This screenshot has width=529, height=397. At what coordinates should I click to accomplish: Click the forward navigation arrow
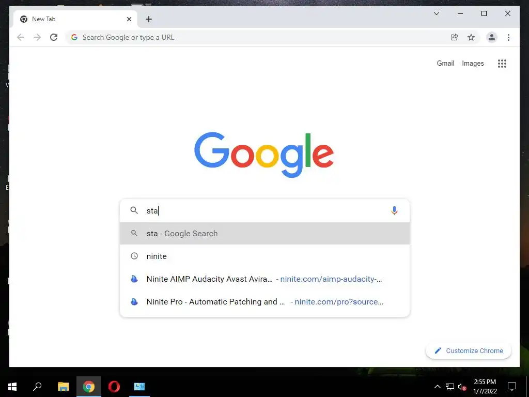pyautogui.click(x=37, y=37)
